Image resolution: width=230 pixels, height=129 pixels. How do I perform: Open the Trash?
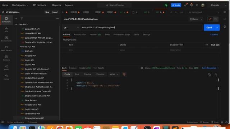(215, 122)
